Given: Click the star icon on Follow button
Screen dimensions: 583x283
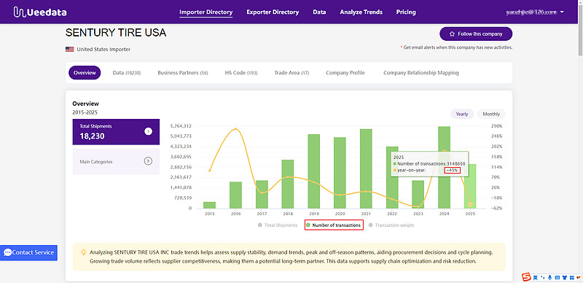Looking at the screenshot, I should pyautogui.click(x=452, y=34).
